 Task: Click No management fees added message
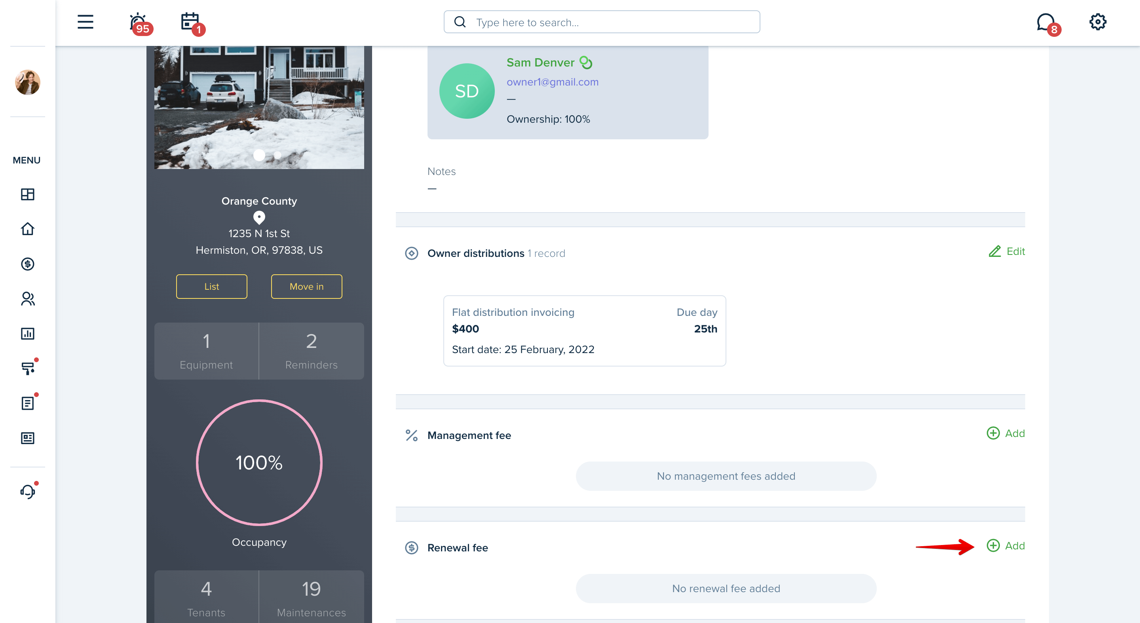tap(726, 476)
